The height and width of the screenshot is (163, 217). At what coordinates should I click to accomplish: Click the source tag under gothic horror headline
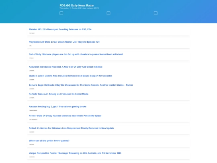click(x=32, y=144)
